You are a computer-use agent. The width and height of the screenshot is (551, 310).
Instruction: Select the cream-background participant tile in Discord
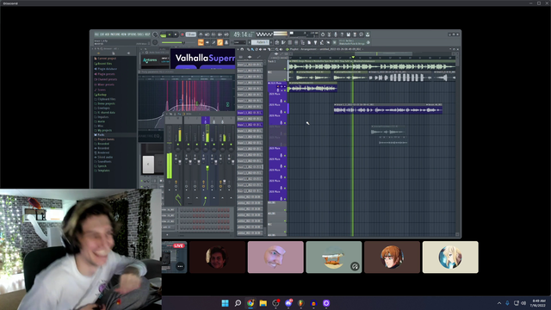pyautogui.click(x=450, y=257)
